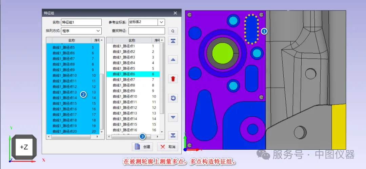
Task: Click the 创建 button
Action: (x=142, y=147)
